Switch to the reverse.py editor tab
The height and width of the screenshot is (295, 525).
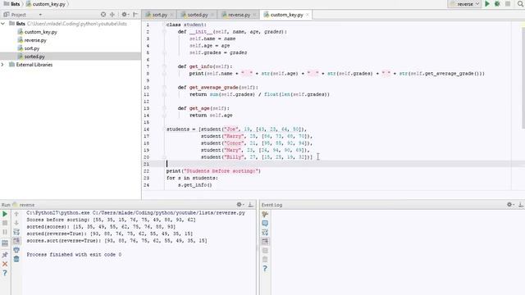tap(239, 15)
